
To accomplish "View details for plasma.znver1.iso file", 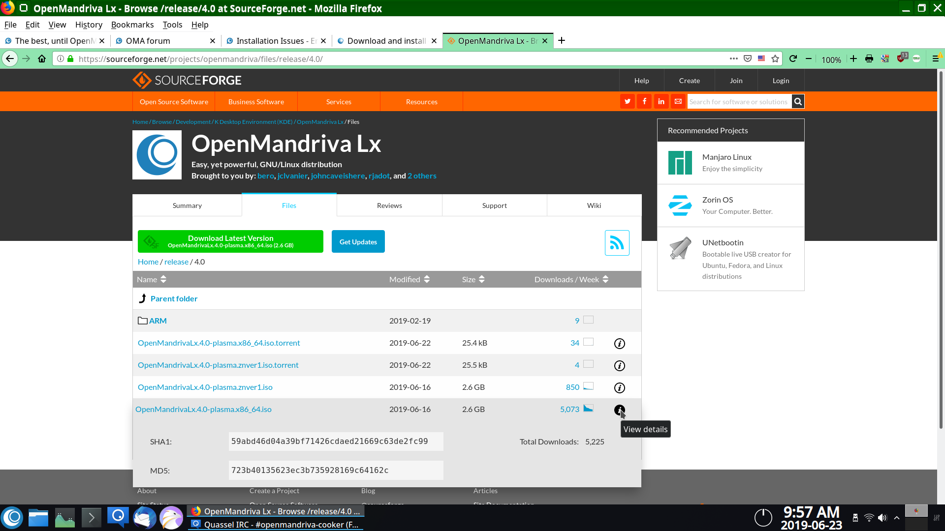I will [x=620, y=388].
